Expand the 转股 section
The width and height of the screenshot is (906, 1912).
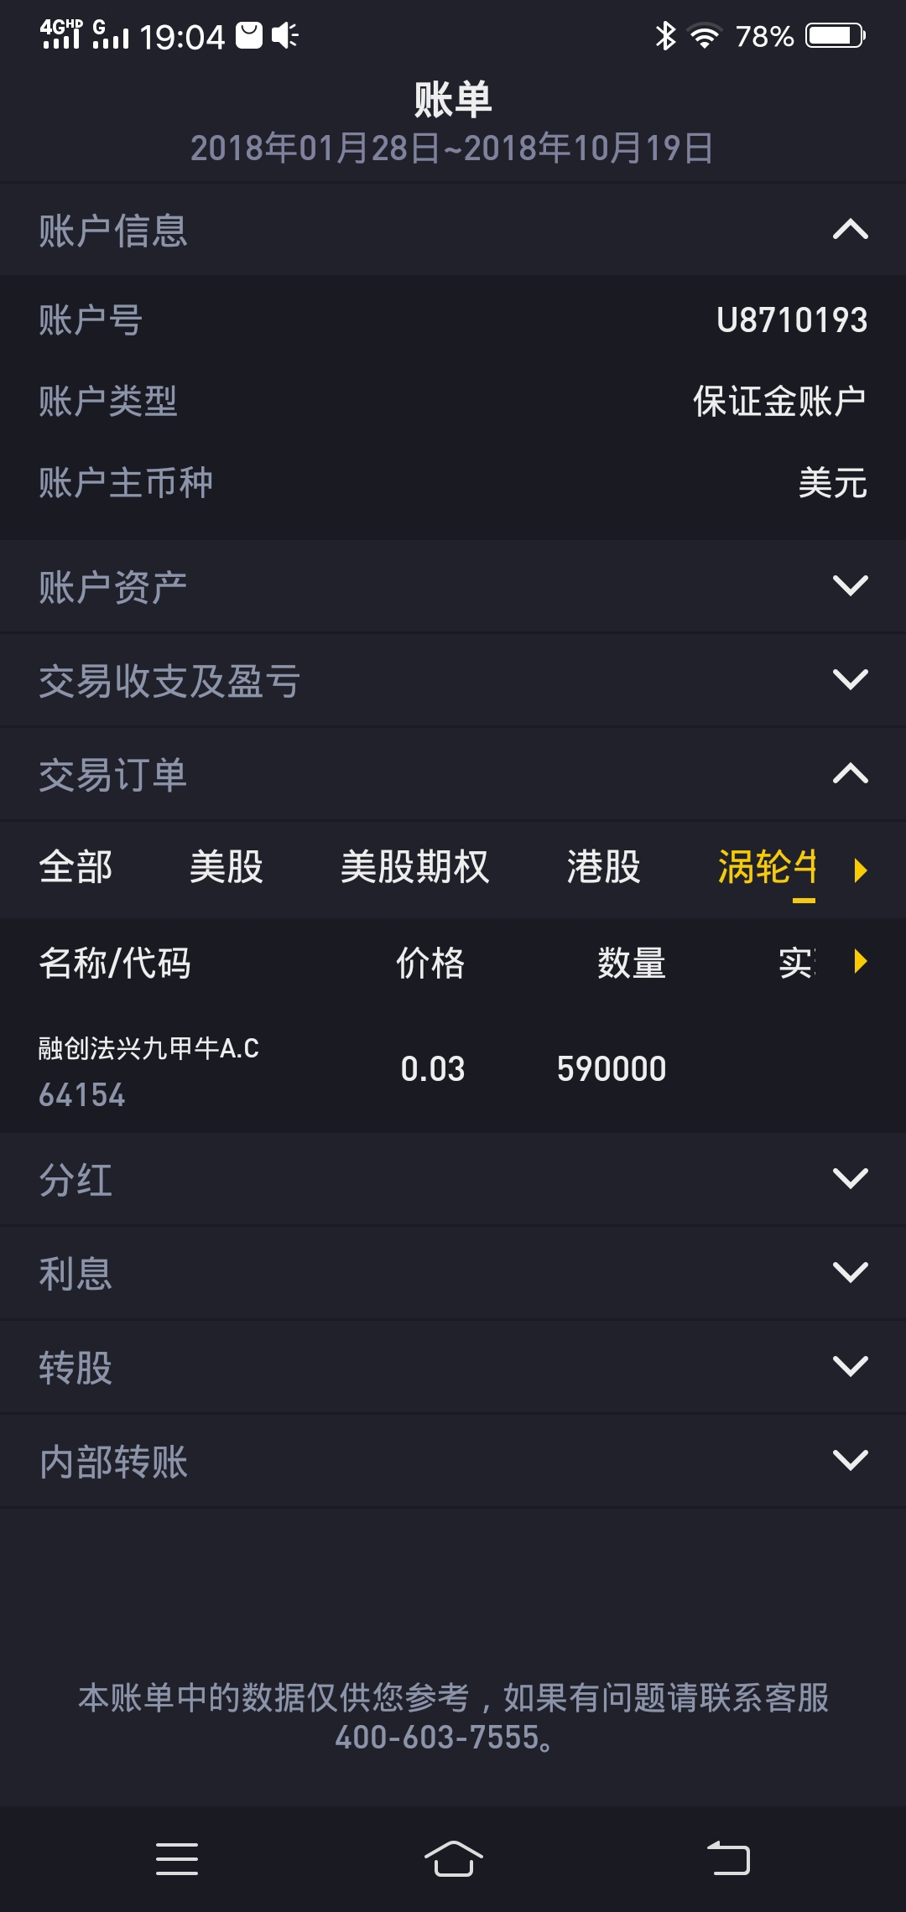(x=850, y=1367)
